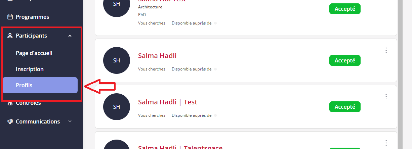Click the Contrôles sidebar icon
Screen dimensions: 412x149
[x=10, y=103]
